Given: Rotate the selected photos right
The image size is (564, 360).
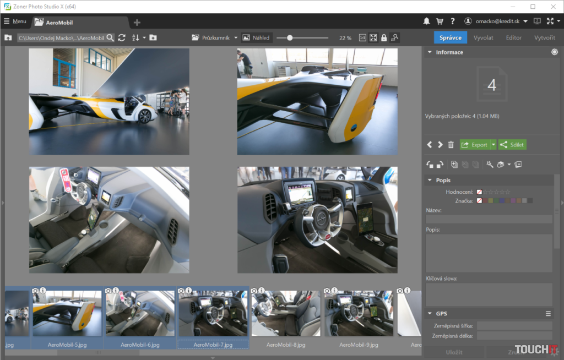Looking at the screenshot, I should pos(440,164).
